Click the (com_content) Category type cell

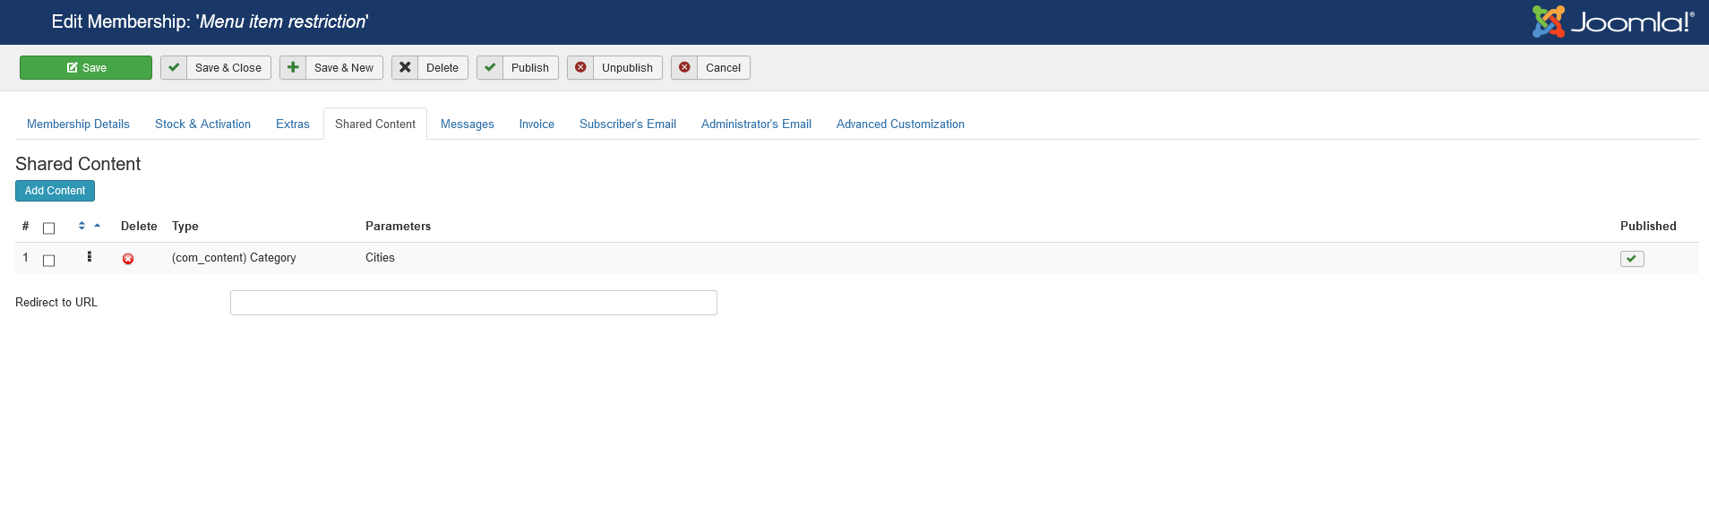pyautogui.click(x=234, y=258)
